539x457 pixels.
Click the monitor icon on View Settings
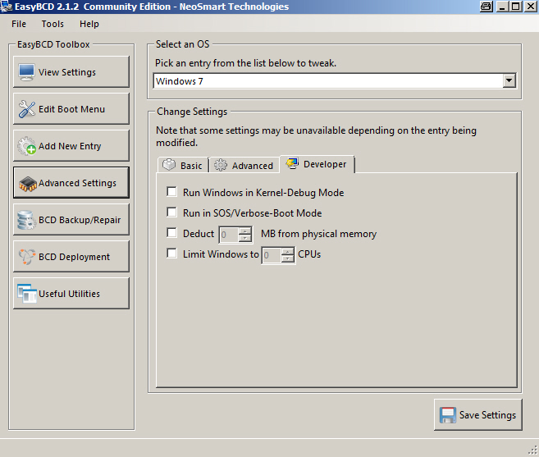point(26,72)
